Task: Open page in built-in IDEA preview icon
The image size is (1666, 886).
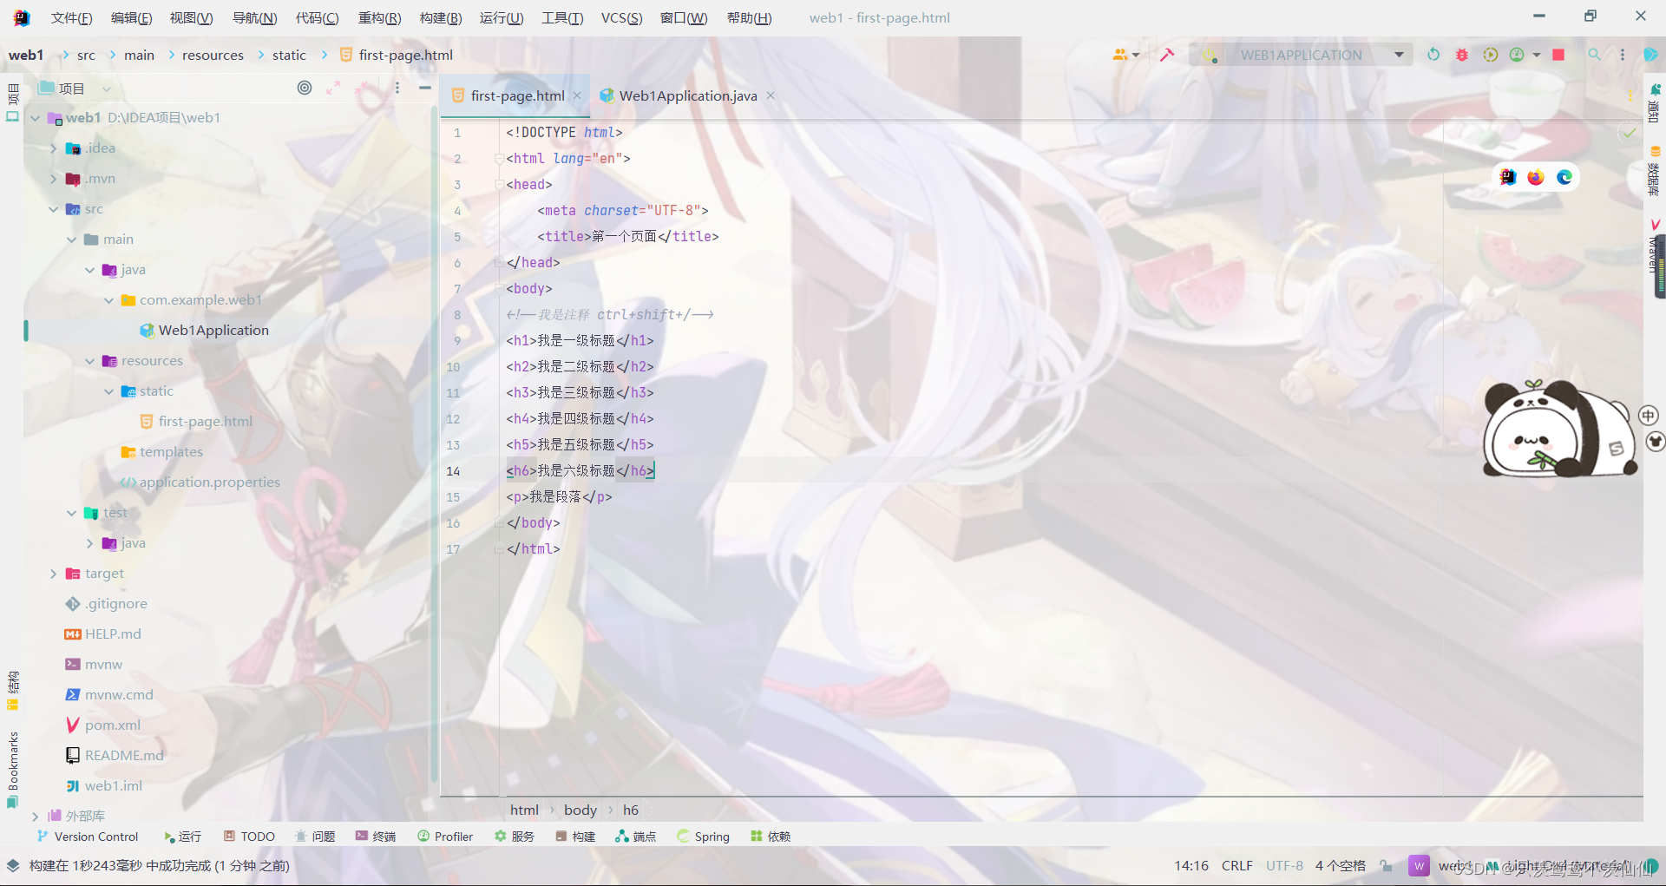Action: click(1508, 177)
